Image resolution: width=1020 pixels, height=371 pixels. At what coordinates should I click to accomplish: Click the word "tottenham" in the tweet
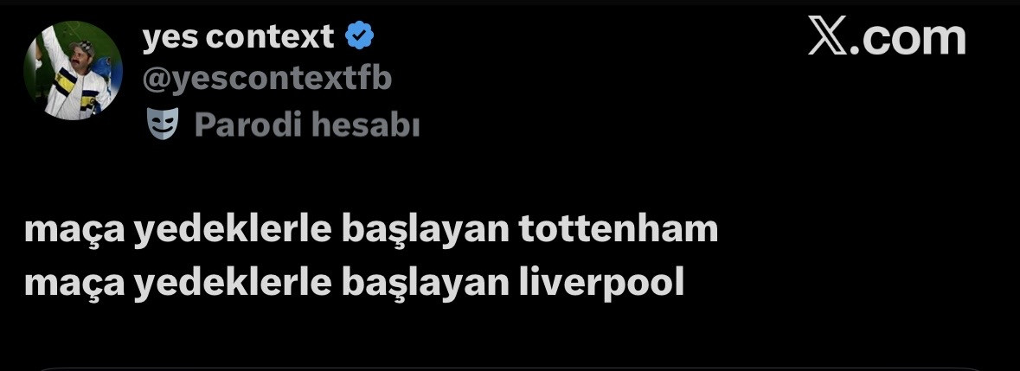click(x=619, y=230)
